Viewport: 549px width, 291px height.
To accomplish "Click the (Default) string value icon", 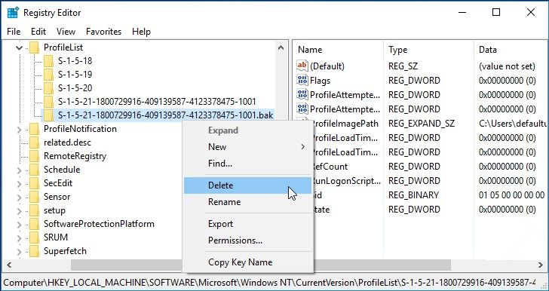I will (302, 66).
